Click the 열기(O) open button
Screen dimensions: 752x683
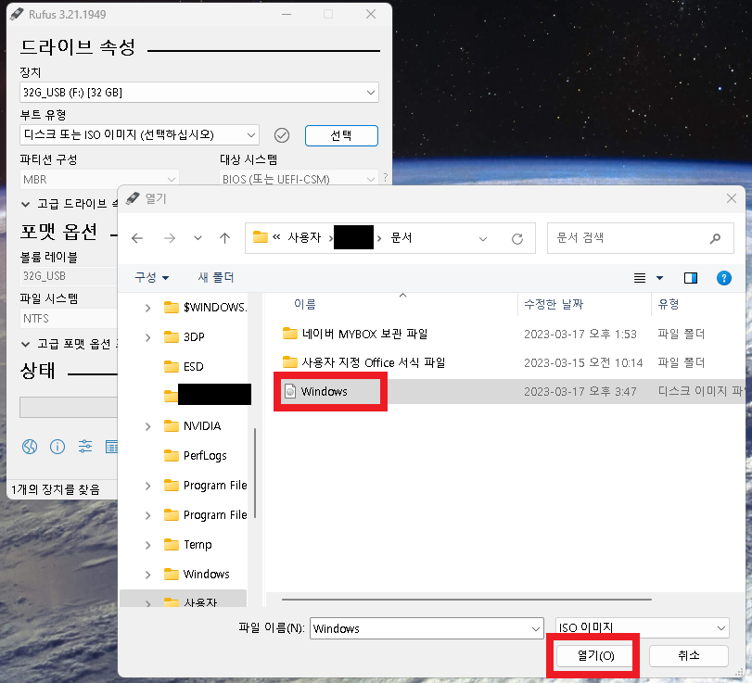pos(595,656)
